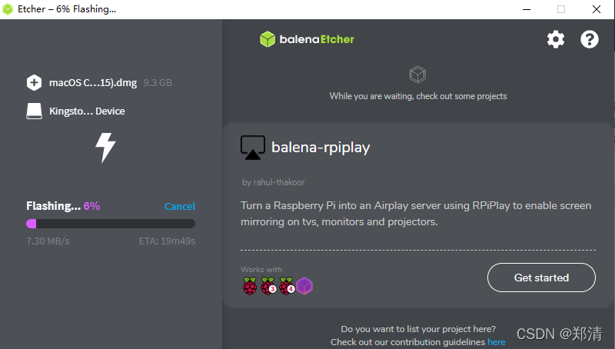The image size is (615, 349).
Task: Click the Flashing... 6% status text
Action: coord(63,206)
